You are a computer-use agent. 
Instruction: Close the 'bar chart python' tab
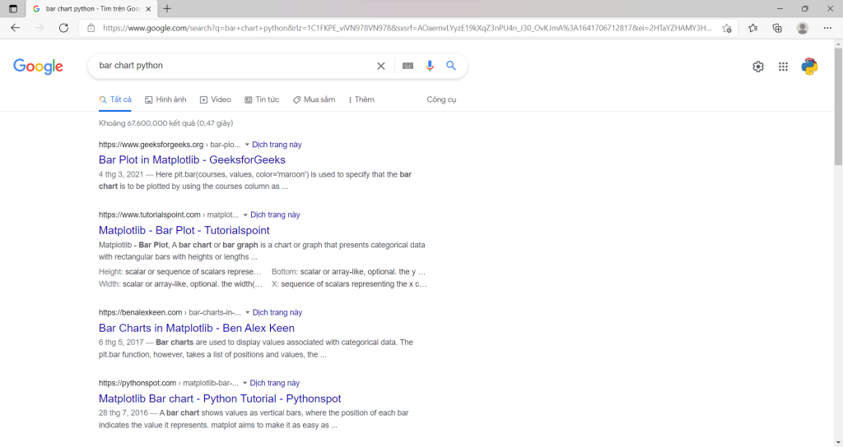coord(148,8)
